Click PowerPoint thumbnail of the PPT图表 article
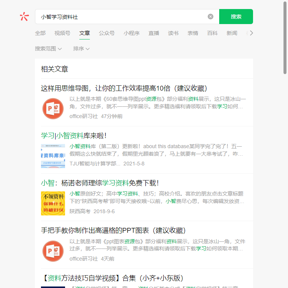 (53, 251)
